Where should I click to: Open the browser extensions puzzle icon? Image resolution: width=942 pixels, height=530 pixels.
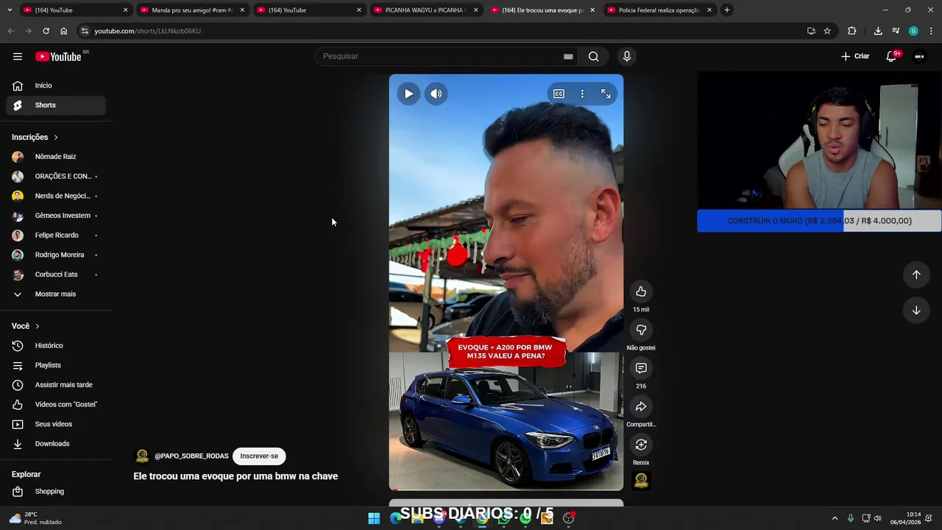[x=851, y=31]
